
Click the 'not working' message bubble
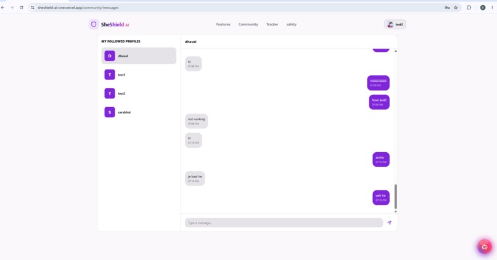point(197,121)
